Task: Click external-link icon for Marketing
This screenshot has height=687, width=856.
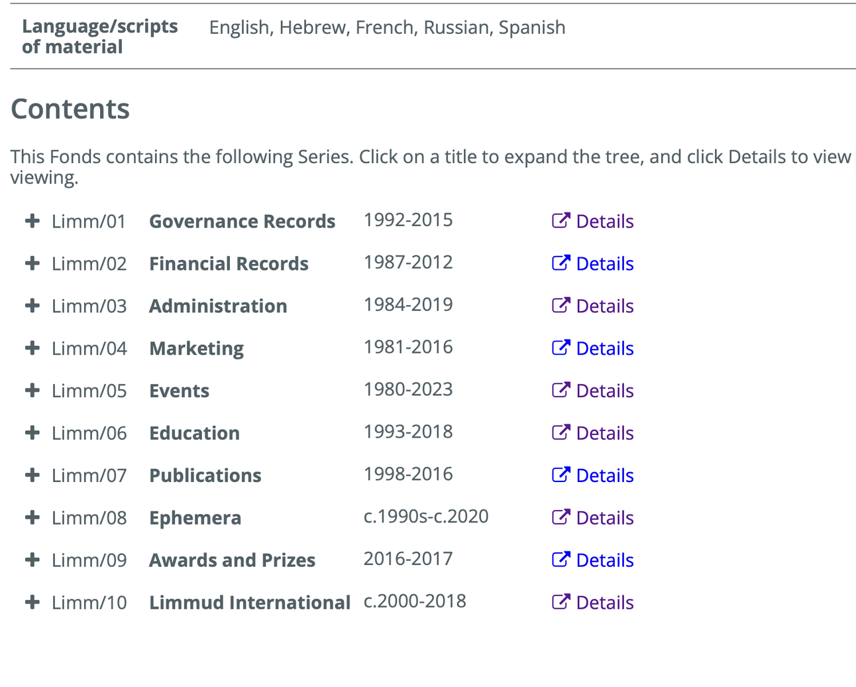Action: [x=561, y=347]
